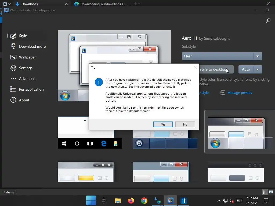This screenshot has width=275, height=206.
Task: Click the Per application list icon
Action: 13,89
